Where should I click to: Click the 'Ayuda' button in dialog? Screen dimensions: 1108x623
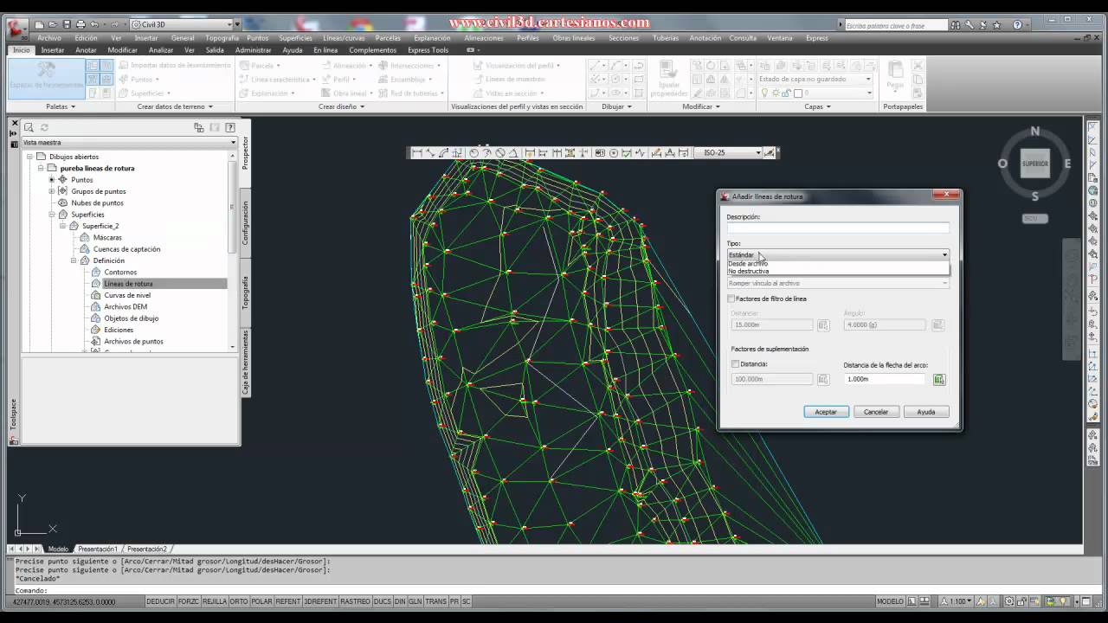[926, 412]
